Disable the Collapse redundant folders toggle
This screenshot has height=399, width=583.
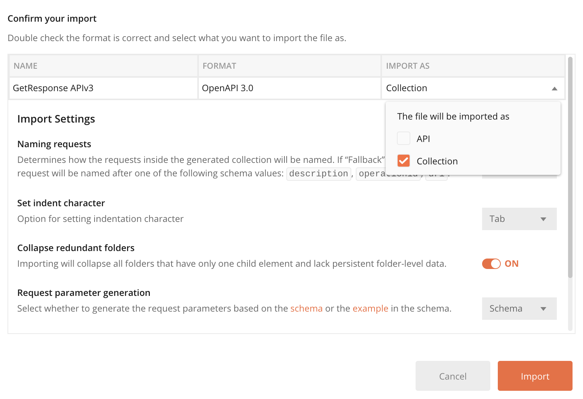pos(491,263)
